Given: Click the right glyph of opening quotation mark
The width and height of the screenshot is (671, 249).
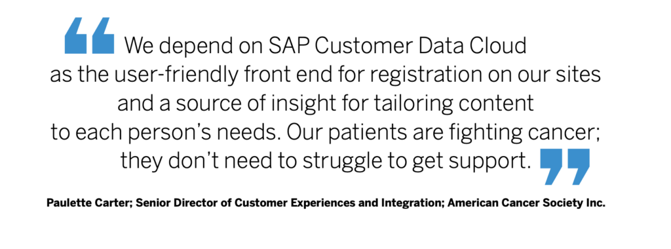Looking at the screenshot, I should [x=103, y=37].
